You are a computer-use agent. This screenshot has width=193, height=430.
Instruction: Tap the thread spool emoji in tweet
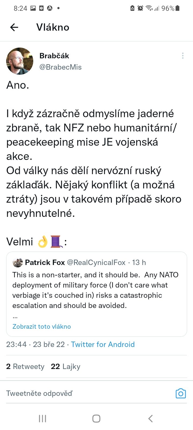pyautogui.click(x=56, y=241)
